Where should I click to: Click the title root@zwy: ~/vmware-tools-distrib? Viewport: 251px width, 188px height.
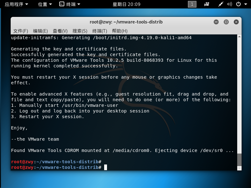tap(126, 22)
